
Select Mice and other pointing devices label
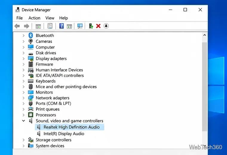tap(66, 87)
